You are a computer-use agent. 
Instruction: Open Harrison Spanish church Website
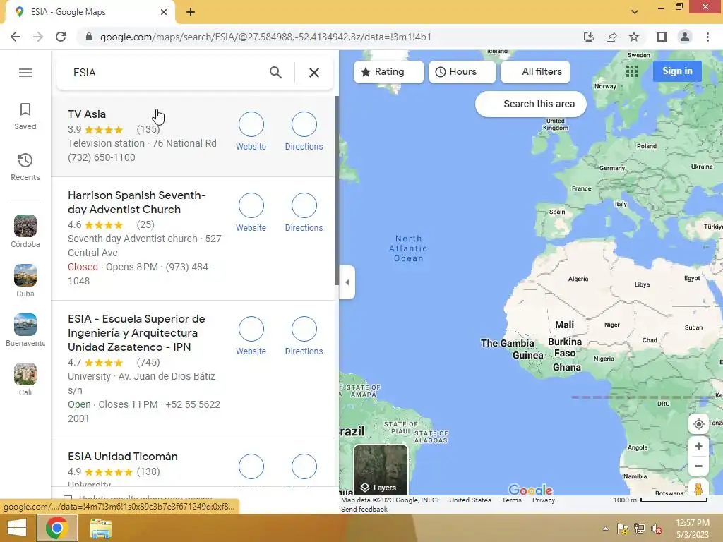coord(251,212)
